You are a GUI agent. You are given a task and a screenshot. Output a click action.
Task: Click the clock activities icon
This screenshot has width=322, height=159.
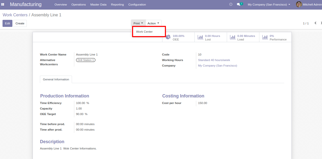(x=231, y=5)
